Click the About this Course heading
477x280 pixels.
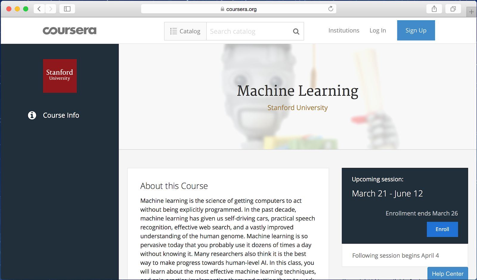click(174, 186)
